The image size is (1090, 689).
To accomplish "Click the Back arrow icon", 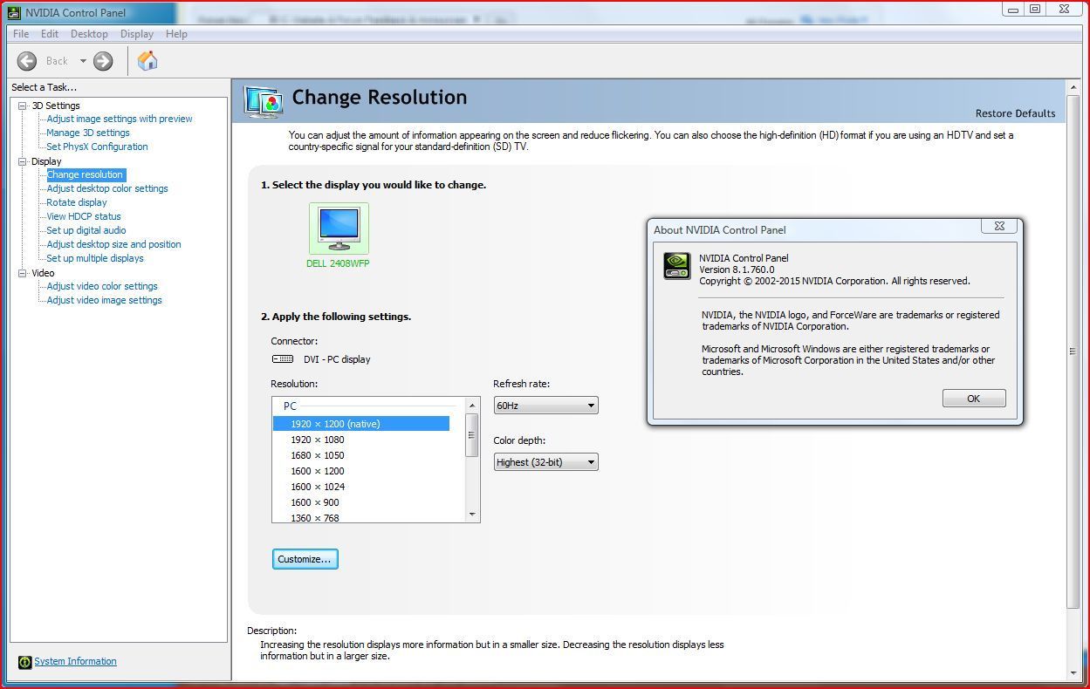I will (x=27, y=61).
